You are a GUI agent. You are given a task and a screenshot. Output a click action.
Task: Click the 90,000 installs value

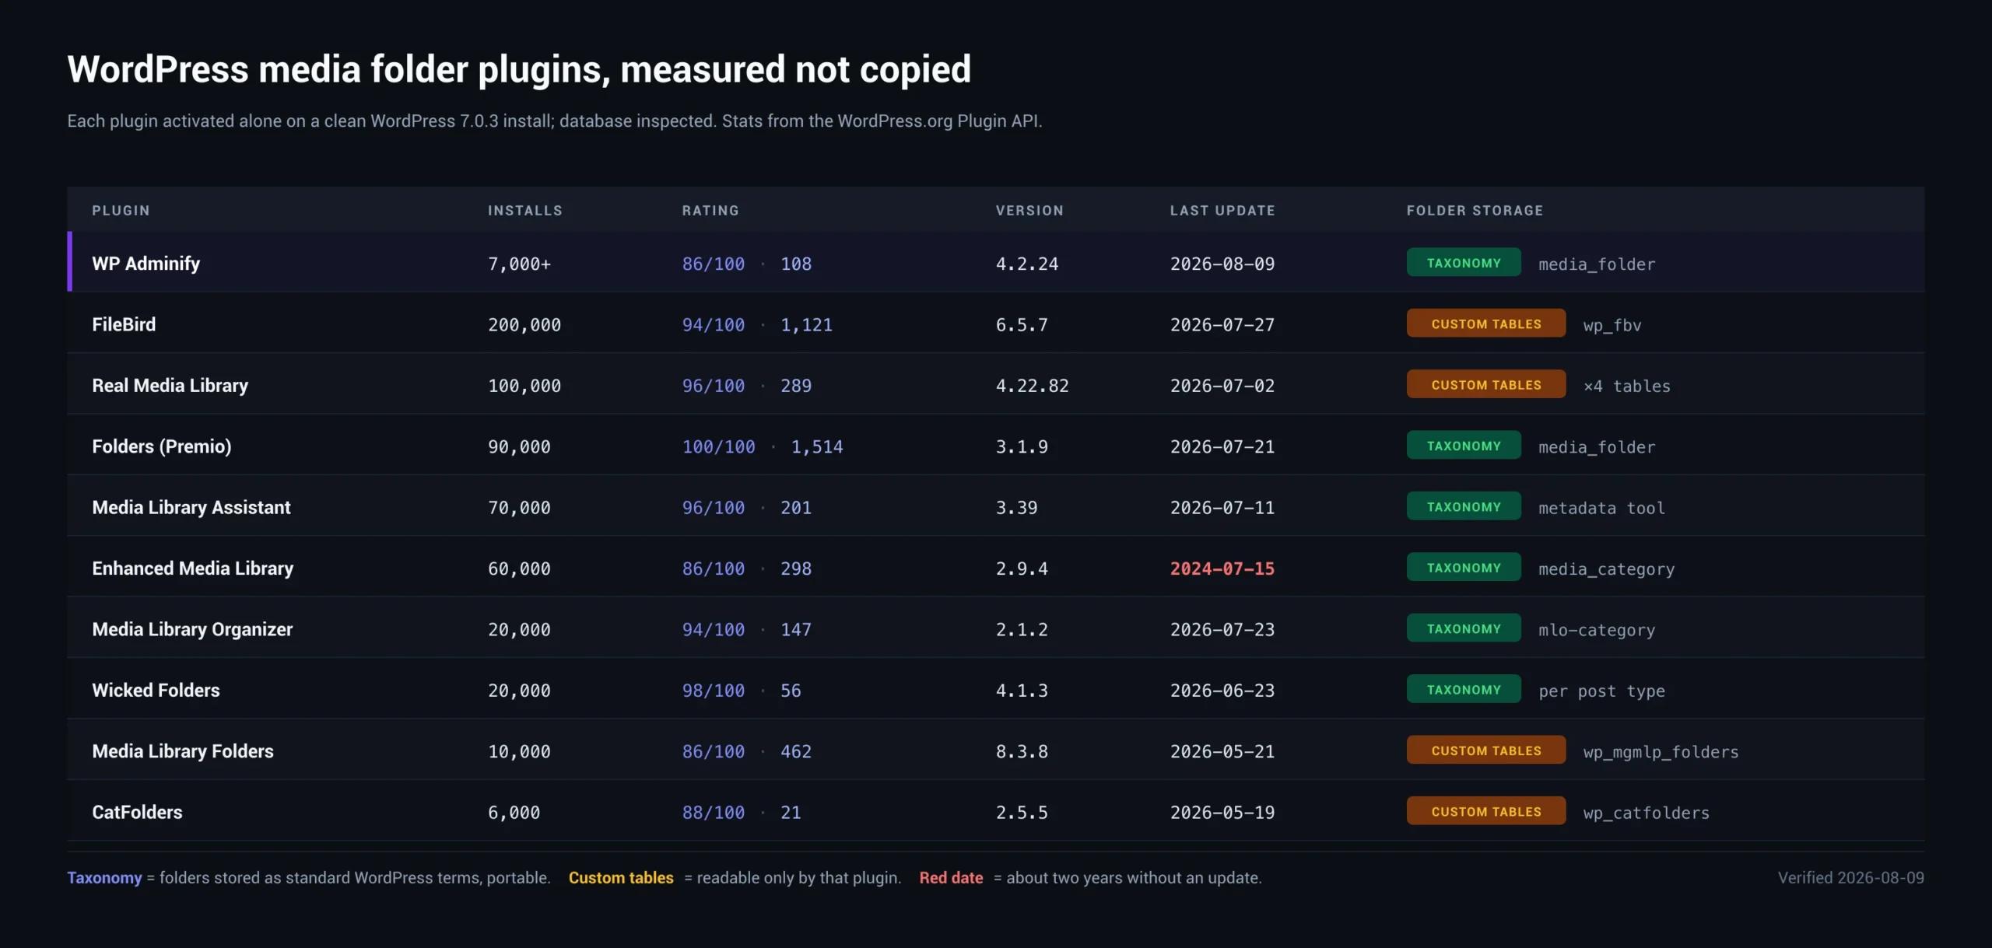pos(519,446)
